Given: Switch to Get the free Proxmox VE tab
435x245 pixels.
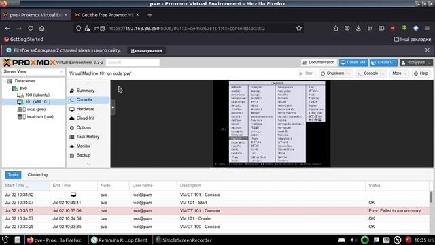Looking at the screenshot, I should [107, 15].
